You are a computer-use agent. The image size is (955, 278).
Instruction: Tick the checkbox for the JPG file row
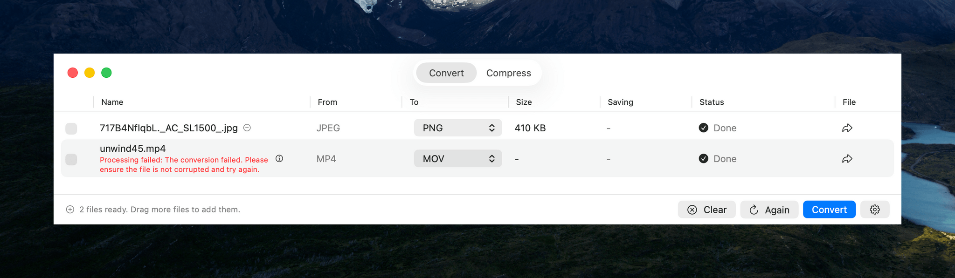coord(71,129)
